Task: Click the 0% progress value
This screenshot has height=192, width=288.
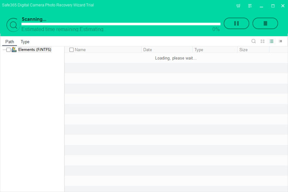Action: [216, 29]
